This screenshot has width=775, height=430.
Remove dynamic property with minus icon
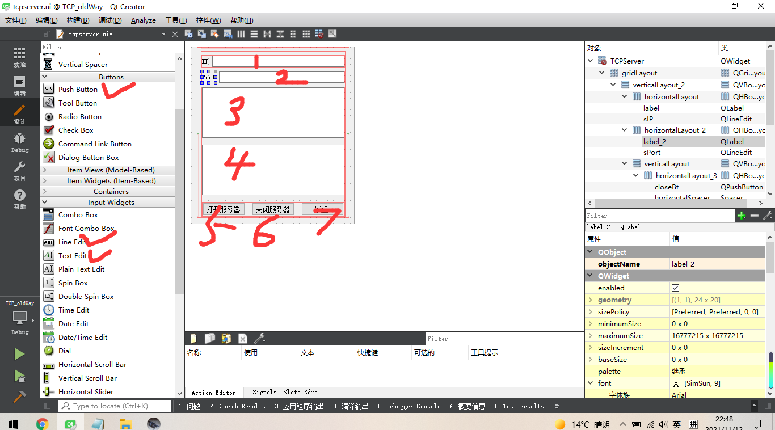755,216
